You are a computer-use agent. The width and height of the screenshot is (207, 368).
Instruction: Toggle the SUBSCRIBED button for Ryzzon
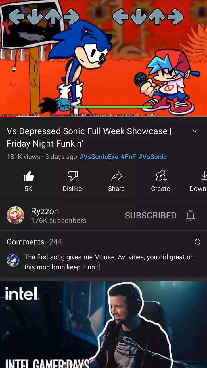click(x=151, y=215)
